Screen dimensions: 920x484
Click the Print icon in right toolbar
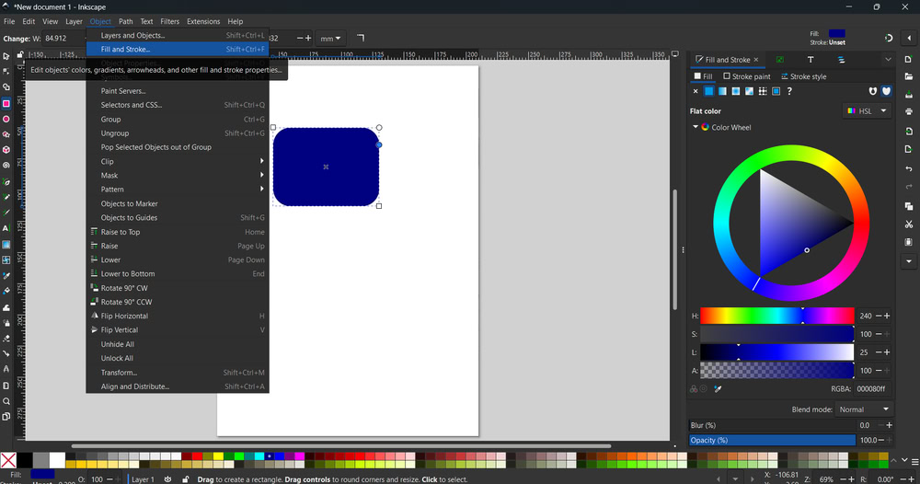(908, 111)
